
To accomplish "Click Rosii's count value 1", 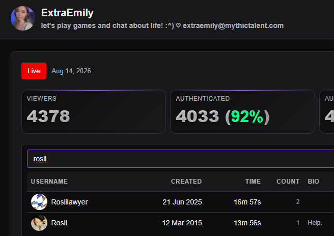I will [x=298, y=223].
